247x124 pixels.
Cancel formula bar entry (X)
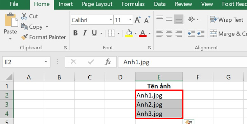pyautogui.click(x=73, y=62)
